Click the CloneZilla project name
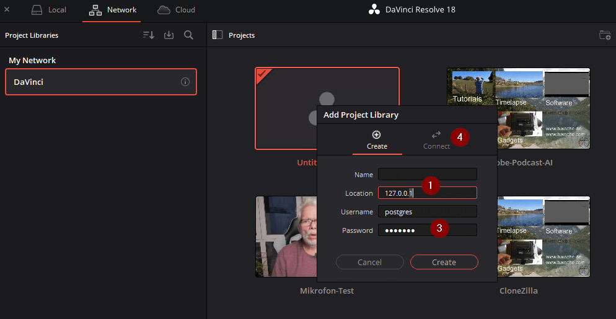The width and height of the screenshot is (616, 319). pyautogui.click(x=518, y=291)
